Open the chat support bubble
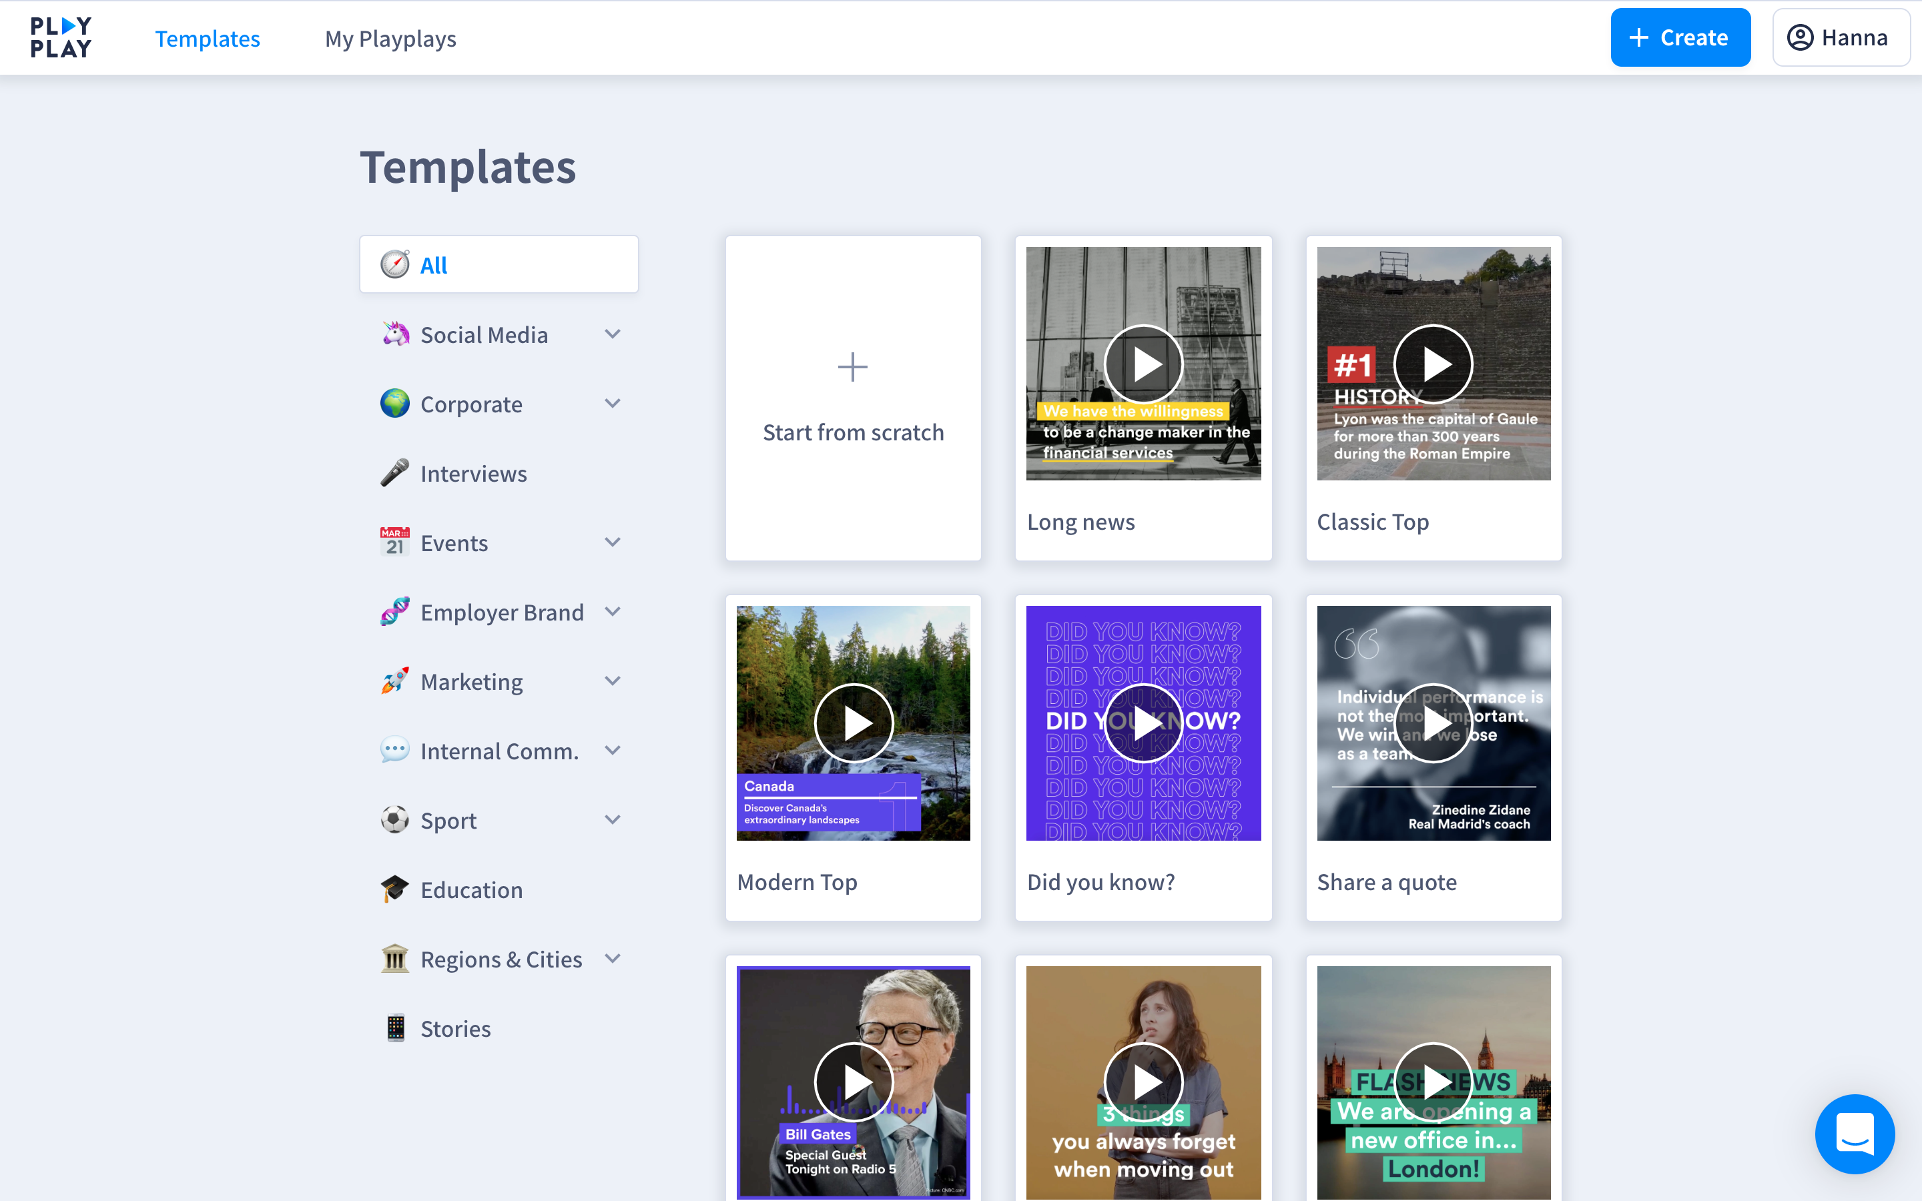Screen dimensions: 1922x1201 pyautogui.click(x=1855, y=1134)
